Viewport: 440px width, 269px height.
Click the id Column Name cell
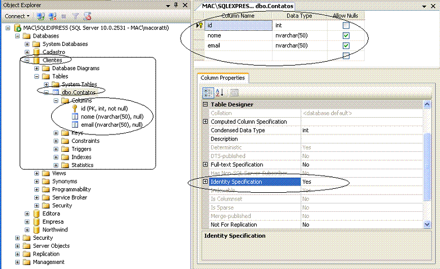point(238,25)
